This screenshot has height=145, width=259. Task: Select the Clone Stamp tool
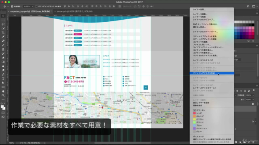(3, 49)
